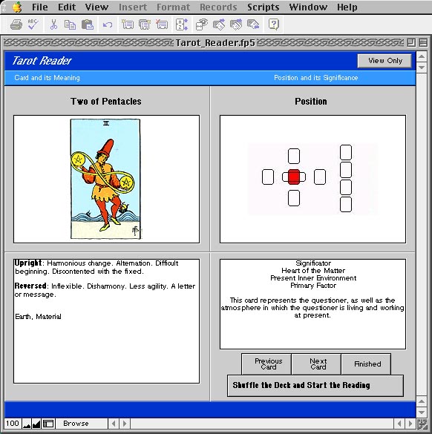Click the Two of Pentacles card image

(x=105, y=179)
